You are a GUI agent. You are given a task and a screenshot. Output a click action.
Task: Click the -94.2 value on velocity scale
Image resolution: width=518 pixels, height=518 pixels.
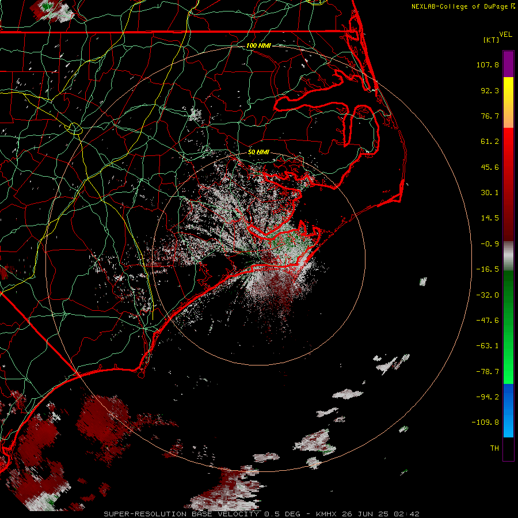[487, 397]
